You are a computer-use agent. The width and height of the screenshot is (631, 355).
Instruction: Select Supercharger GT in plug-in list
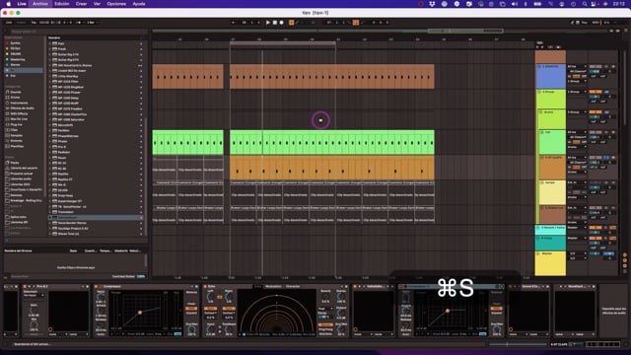coord(70,201)
